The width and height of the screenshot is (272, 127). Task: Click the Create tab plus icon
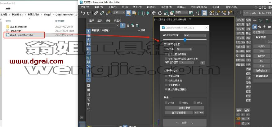(255, 21)
